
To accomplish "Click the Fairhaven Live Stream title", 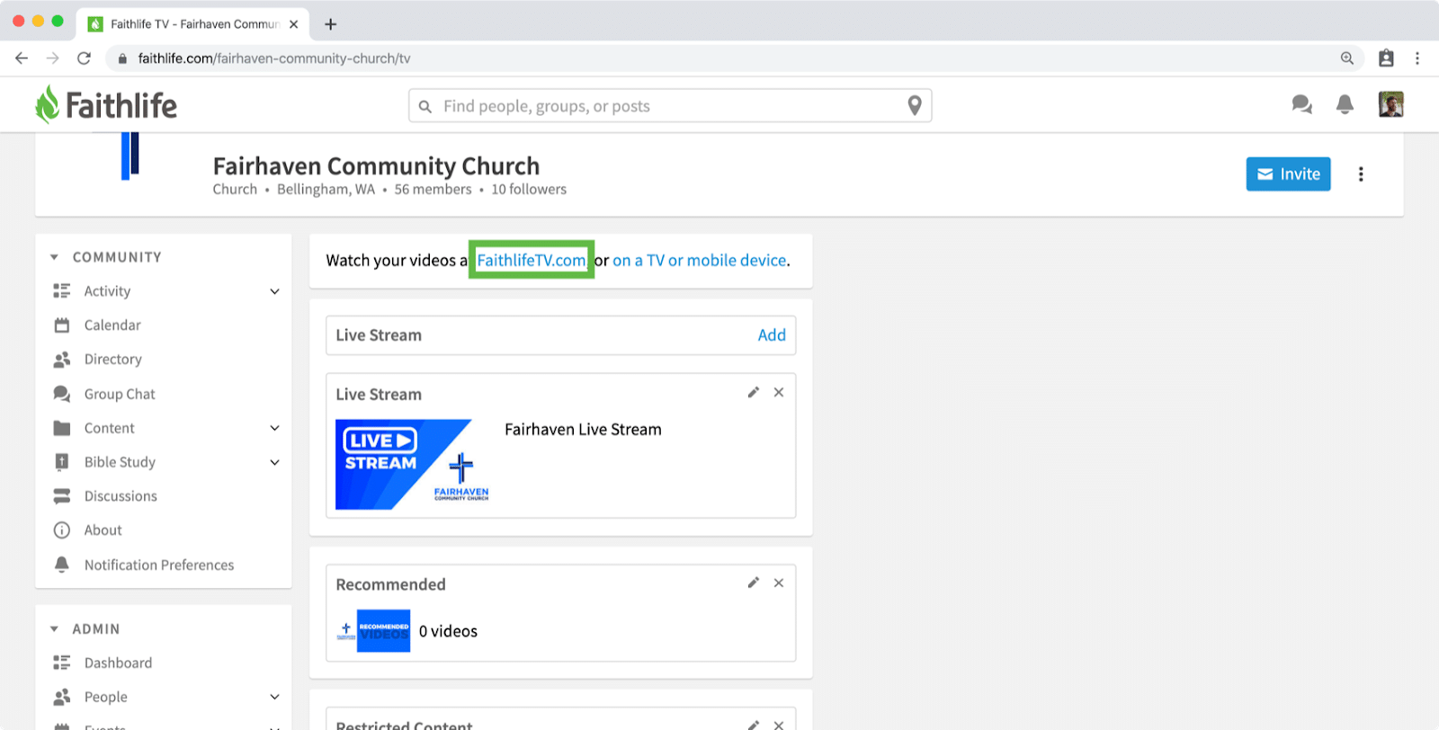I will point(583,430).
